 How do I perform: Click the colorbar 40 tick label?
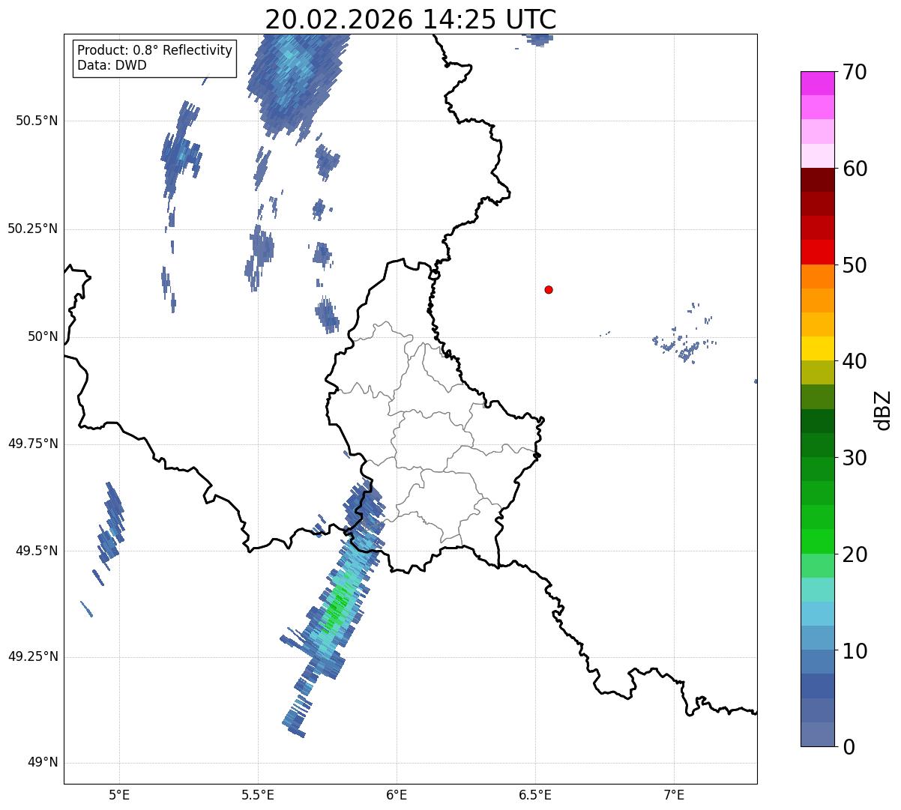point(855,361)
